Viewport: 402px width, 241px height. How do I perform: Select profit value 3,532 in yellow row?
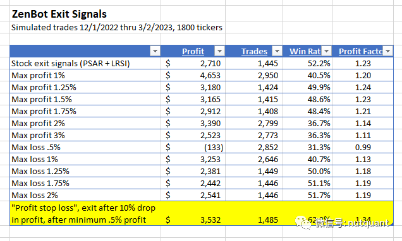click(210, 220)
